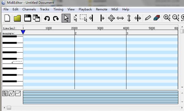184x111 pixels.
Task: Click the piano roll vertical scrollbar thumb
Action: click(182, 31)
